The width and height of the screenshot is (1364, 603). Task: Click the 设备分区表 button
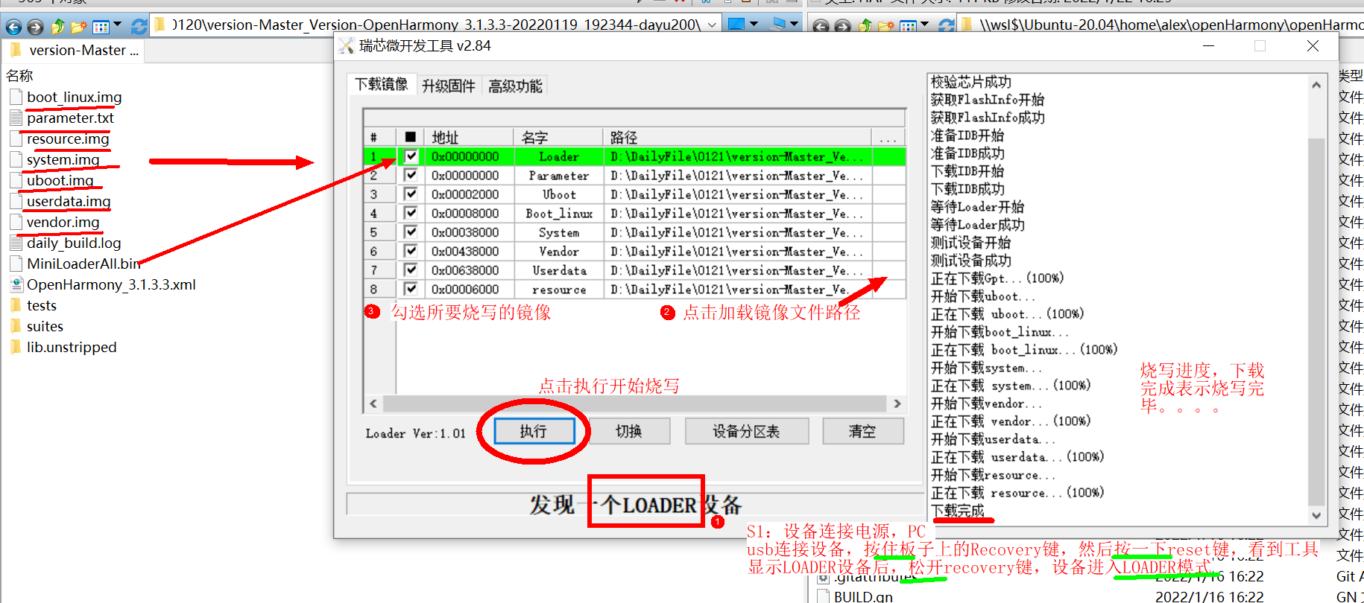pos(746,431)
